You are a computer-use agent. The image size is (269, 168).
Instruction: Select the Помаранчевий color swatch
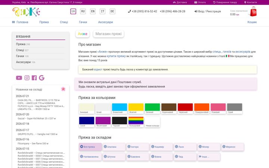point(202,109)
